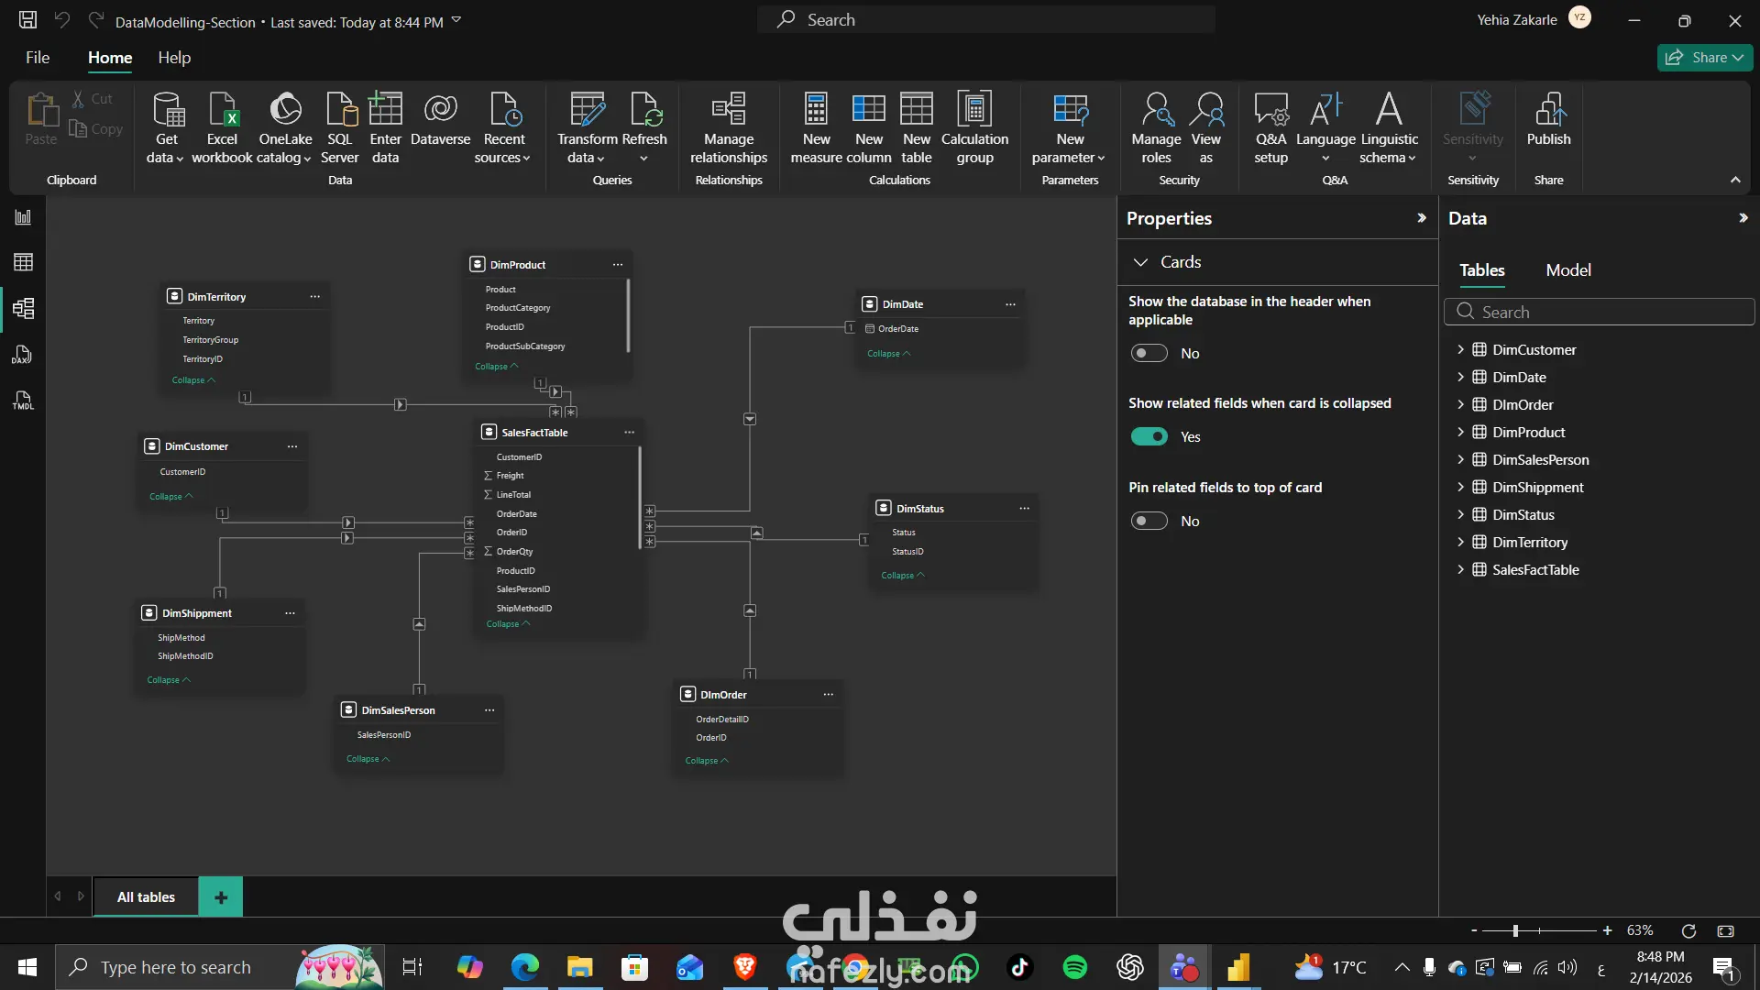
Task: Open the Transform data dropdown
Action: pos(587,158)
